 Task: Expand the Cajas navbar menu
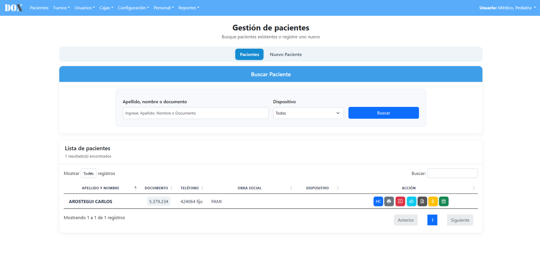(x=106, y=8)
